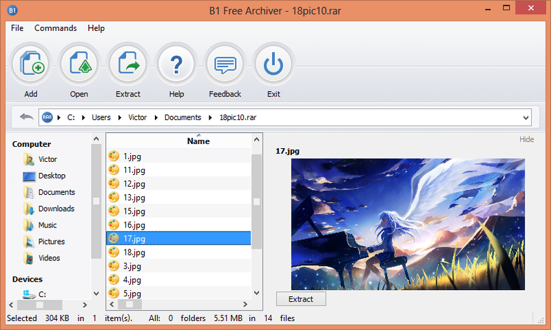Hide the preview panel
551x330 pixels.
[526, 139]
